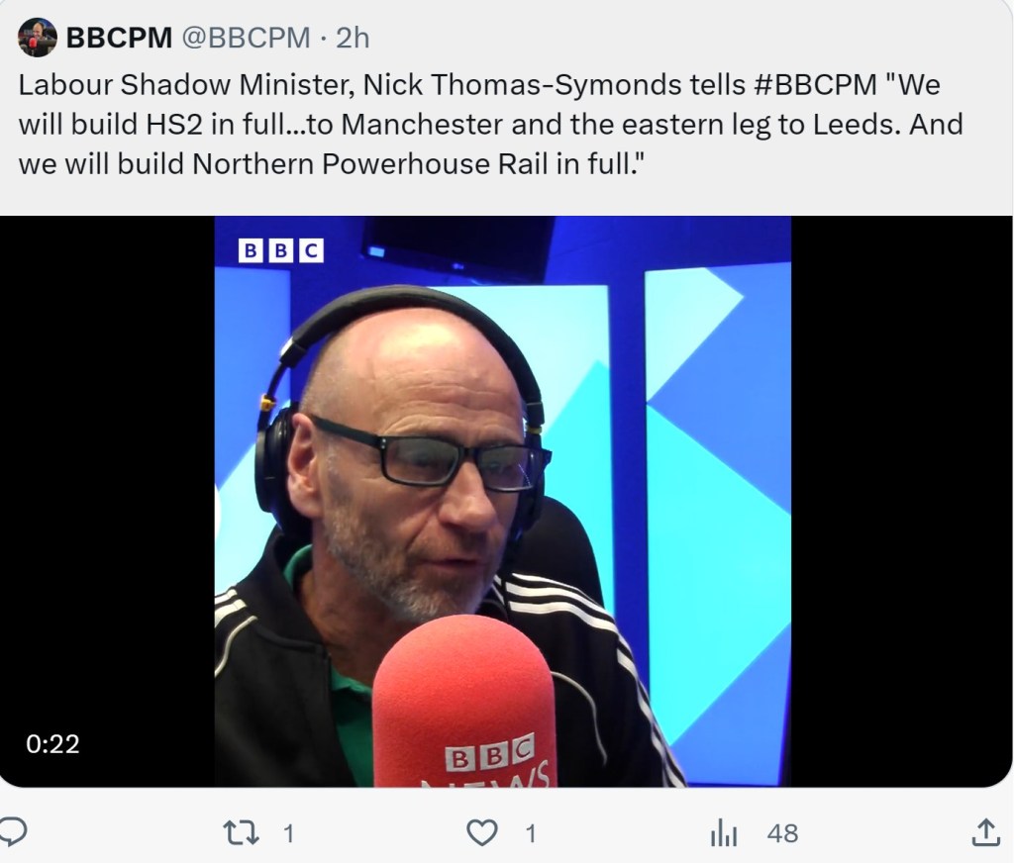Click the view count 48
The width and height of the screenshot is (1014, 863).
(782, 833)
